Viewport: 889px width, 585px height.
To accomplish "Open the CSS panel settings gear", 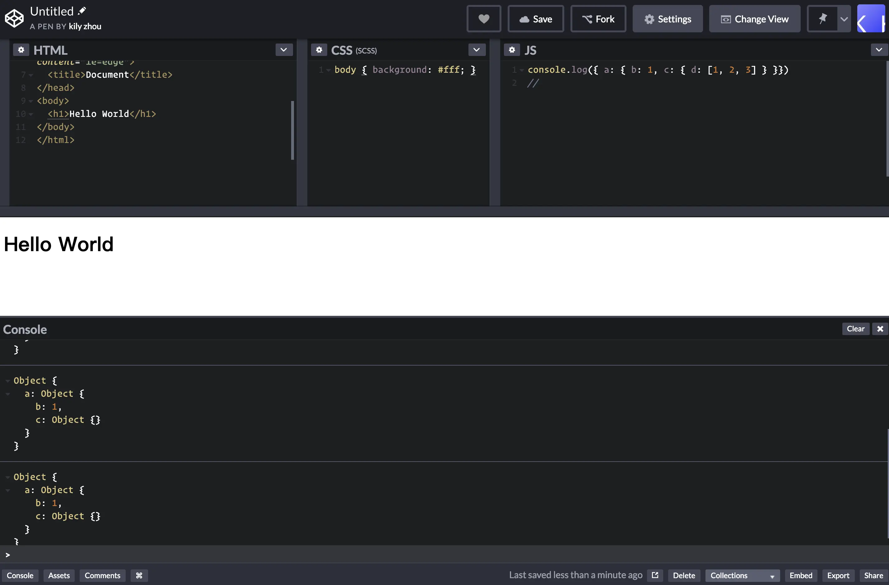I will (x=320, y=49).
